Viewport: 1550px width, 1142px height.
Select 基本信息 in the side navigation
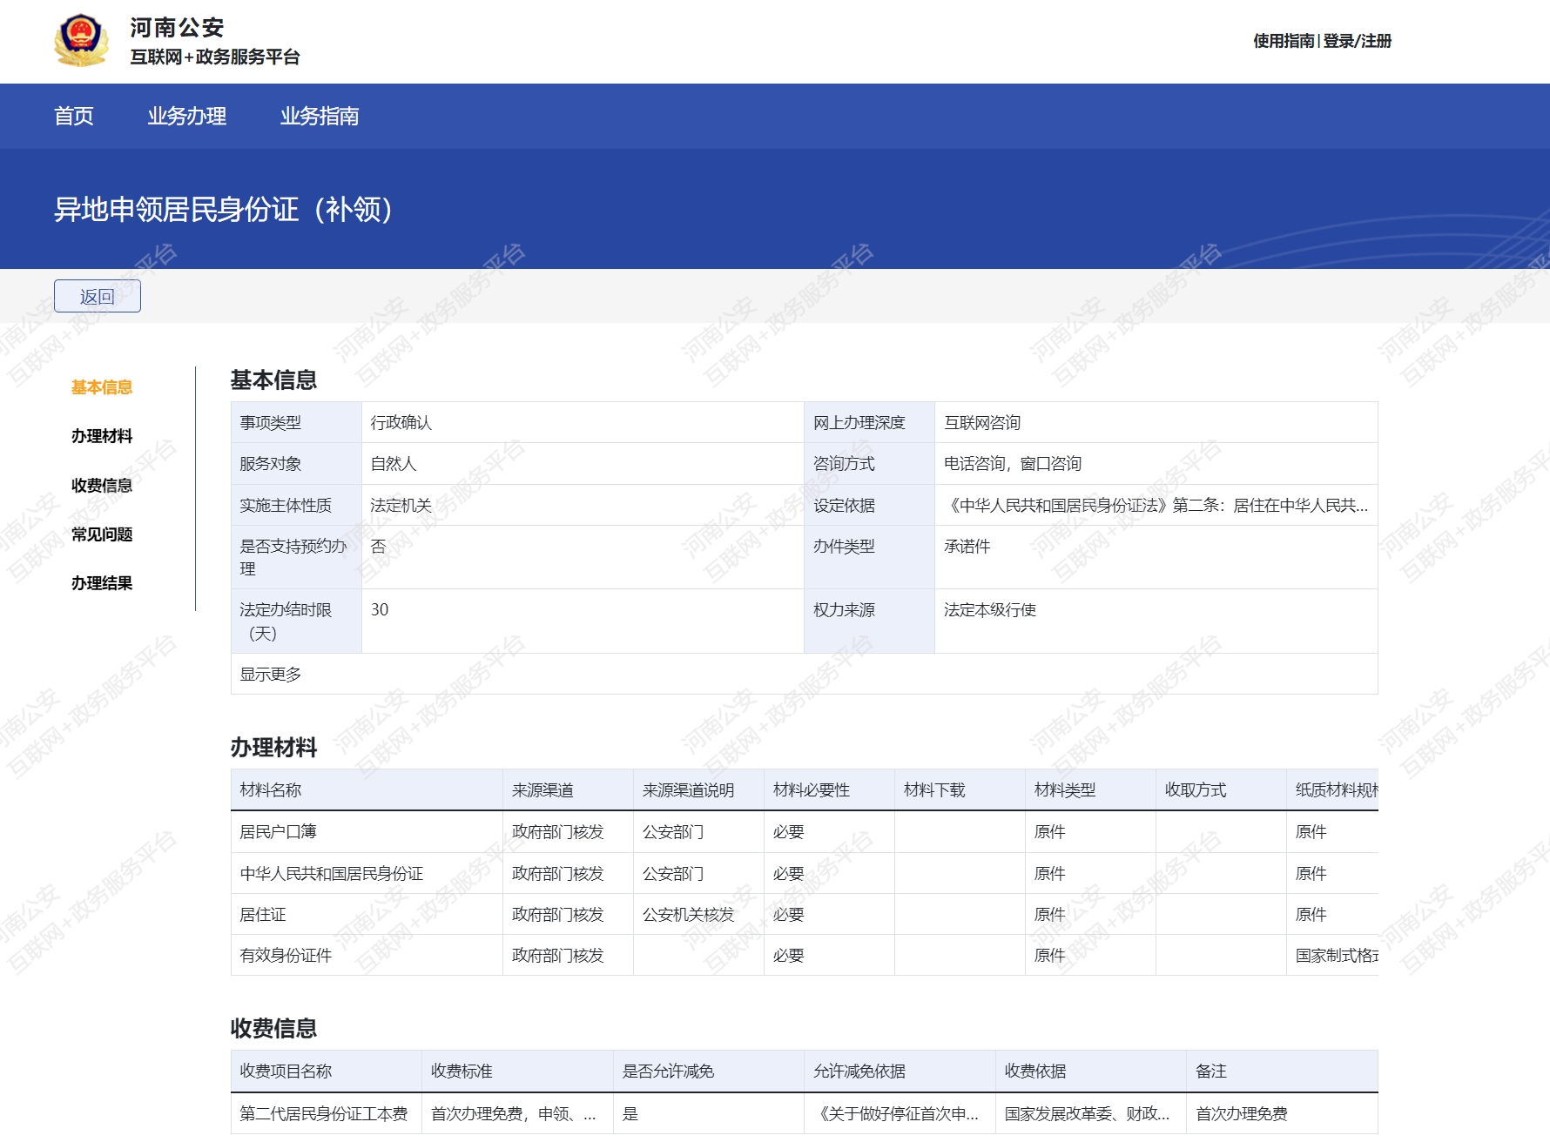[x=101, y=387]
